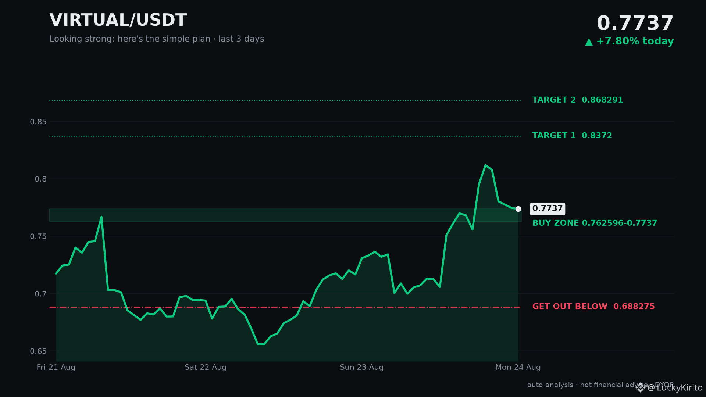The height and width of the screenshot is (397, 706).
Task: Click the large 0.7737 price at top right
Action: (x=635, y=24)
